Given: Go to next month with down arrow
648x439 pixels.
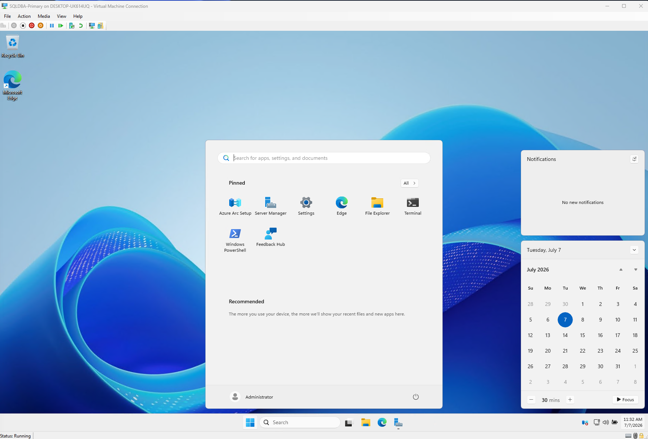Looking at the screenshot, I should point(636,270).
